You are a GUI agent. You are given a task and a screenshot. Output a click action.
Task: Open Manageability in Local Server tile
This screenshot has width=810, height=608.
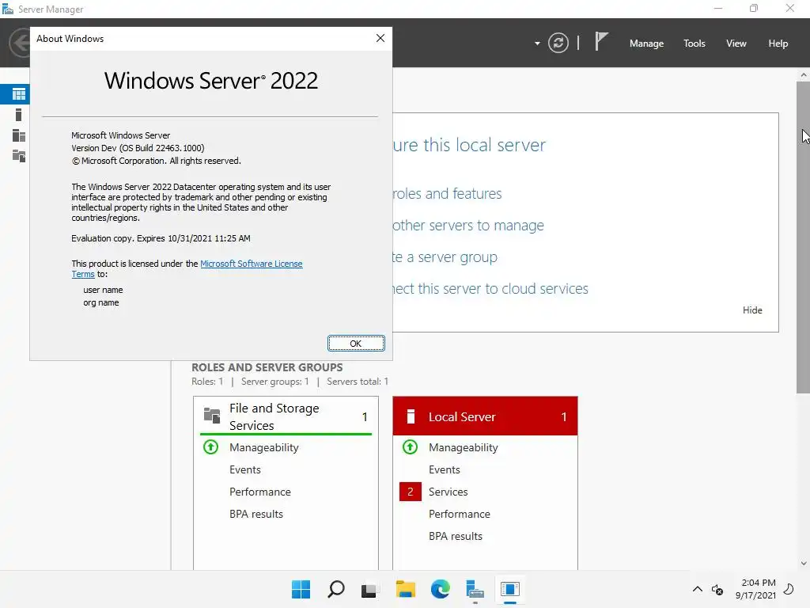click(464, 447)
